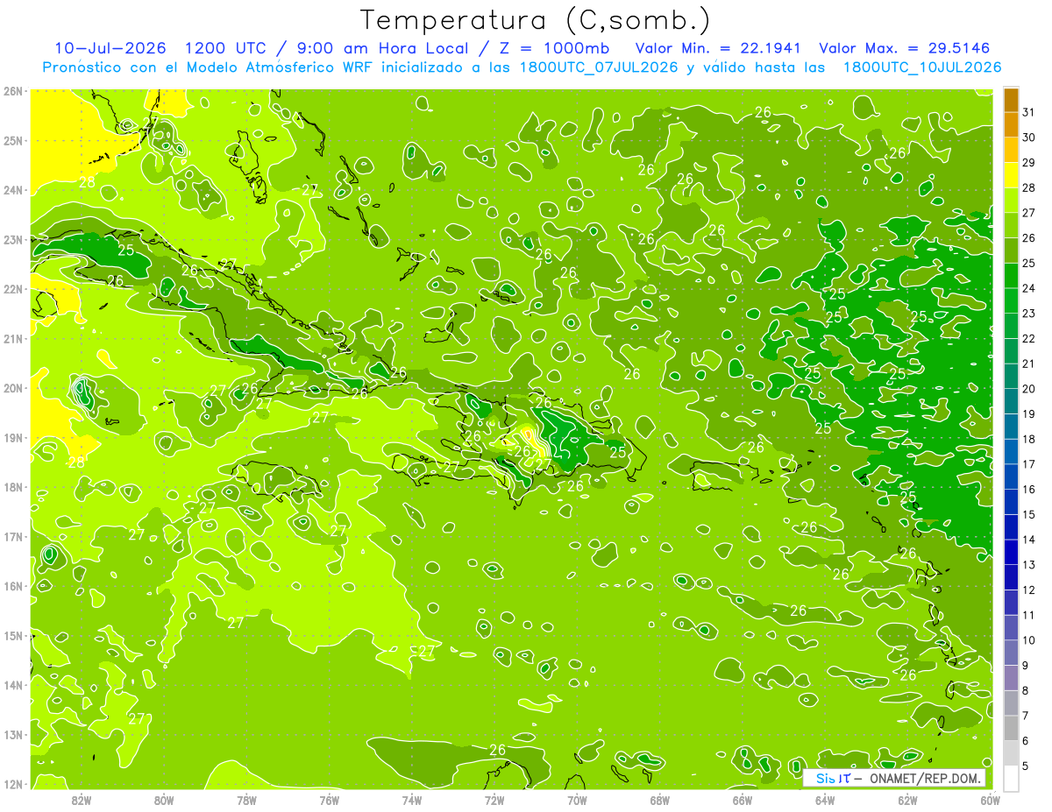The height and width of the screenshot is (812, 1052).
Task: Click the title 'Temperatura (C,somb.)'
Action: (536, 20)
